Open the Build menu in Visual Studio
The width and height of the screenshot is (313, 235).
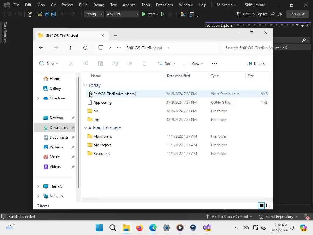coord(83,5)
